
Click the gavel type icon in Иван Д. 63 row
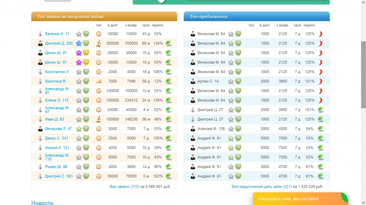pos(99,119)
